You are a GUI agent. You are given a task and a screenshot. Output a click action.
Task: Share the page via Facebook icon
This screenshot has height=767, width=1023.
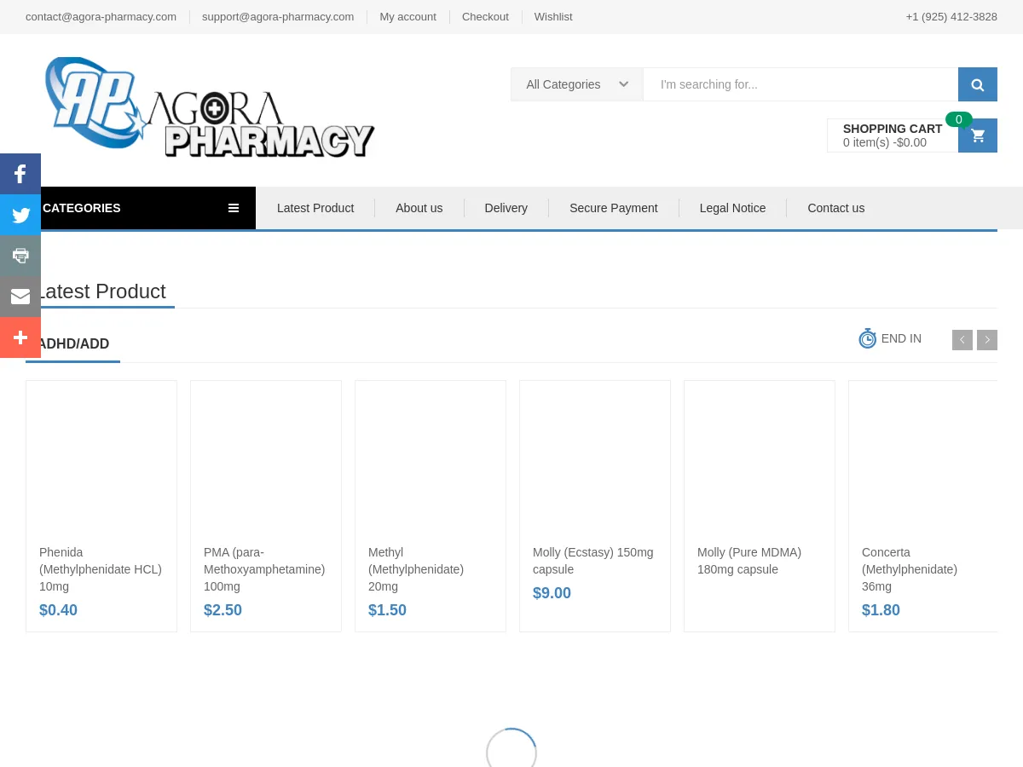coord(20,174)
